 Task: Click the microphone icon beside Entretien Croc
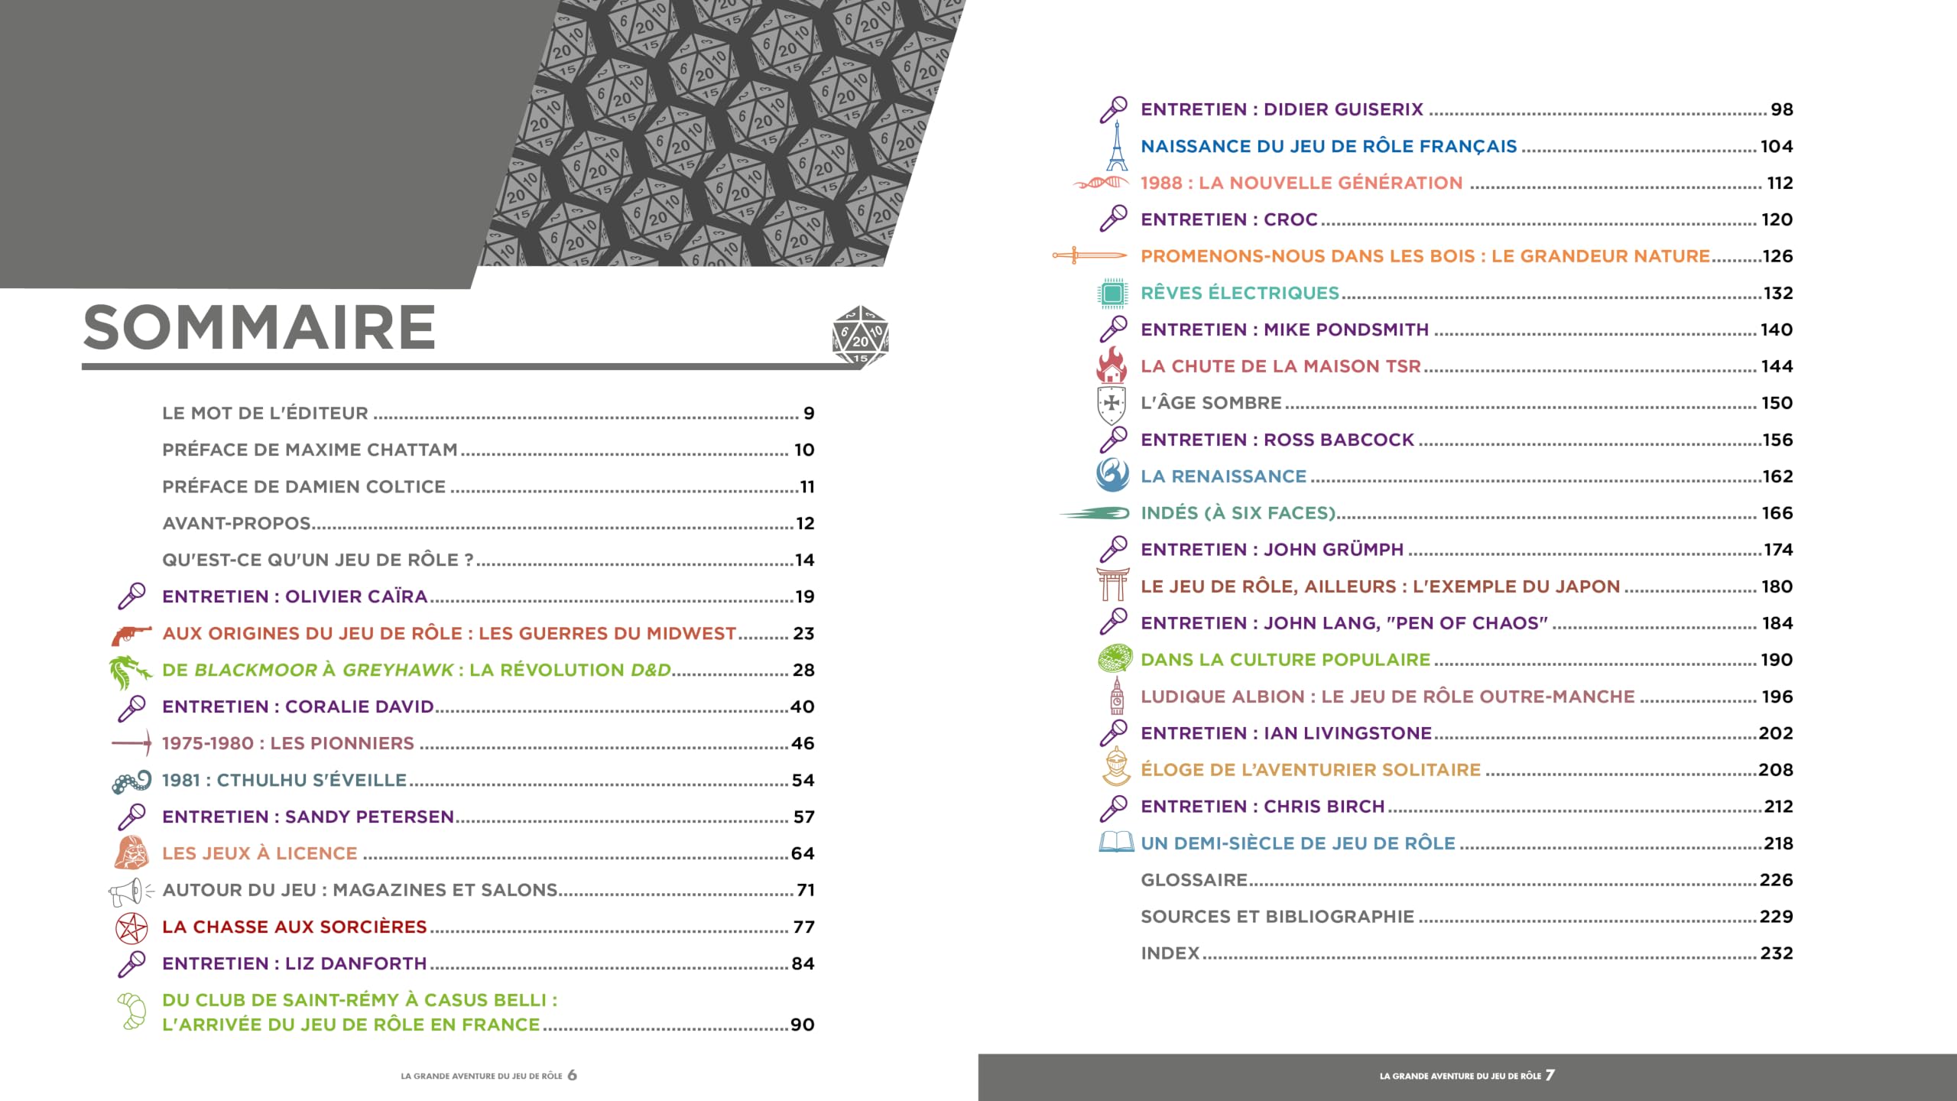point(1113,219)
